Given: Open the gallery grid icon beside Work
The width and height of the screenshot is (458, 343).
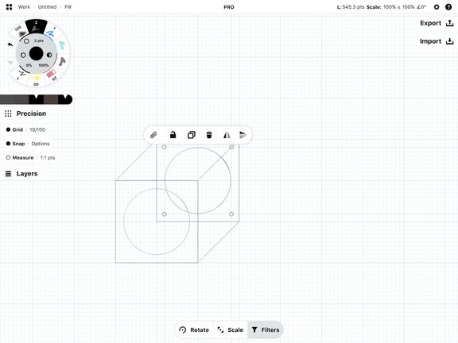Looking at the screenshot, I should pos(9,7).
